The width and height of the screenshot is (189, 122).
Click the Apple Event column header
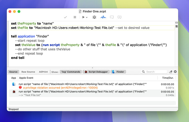tap(26, 78)
